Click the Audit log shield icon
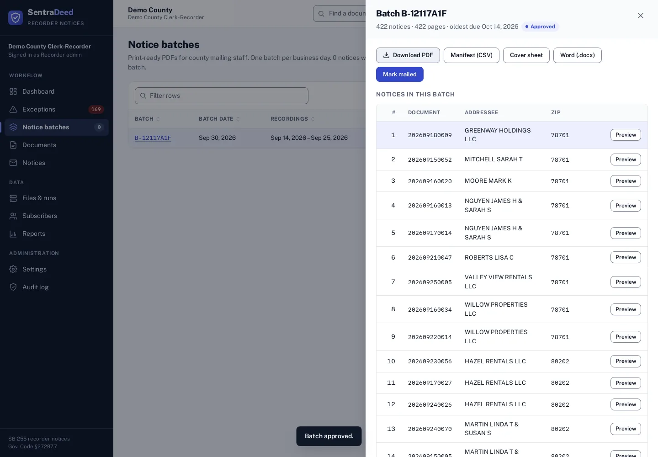The width and height of the screenshot is (658, 457). point(13,287)
